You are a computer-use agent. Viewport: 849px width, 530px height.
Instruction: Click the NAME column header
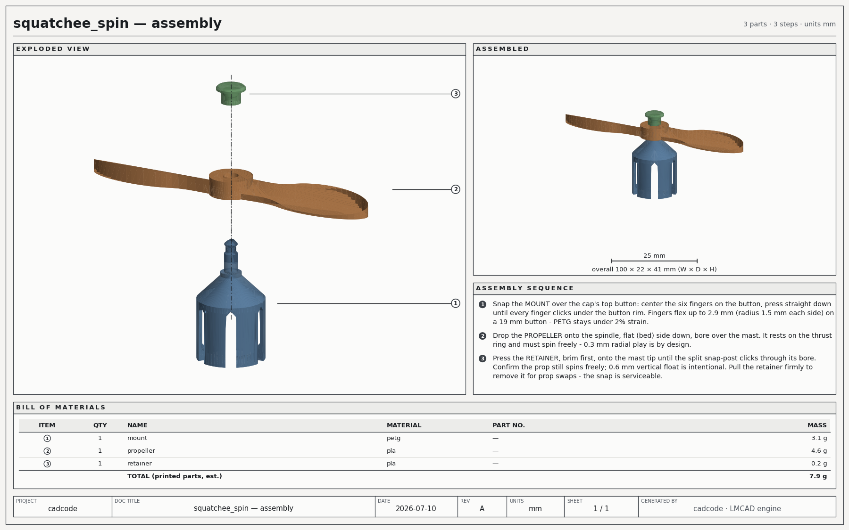tap(137, 425)
